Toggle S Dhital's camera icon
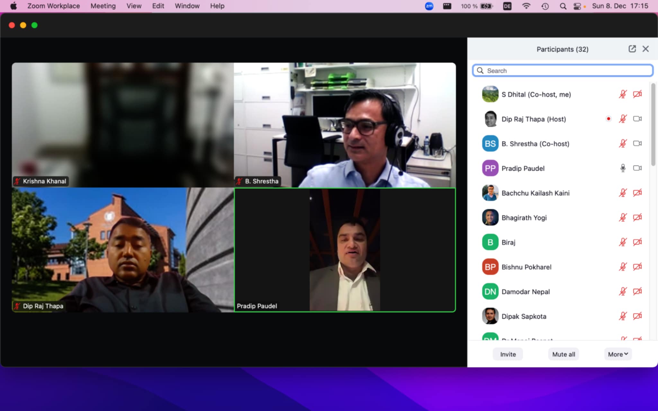The height and width of the screenshot is (411, 658). [637, 94]
